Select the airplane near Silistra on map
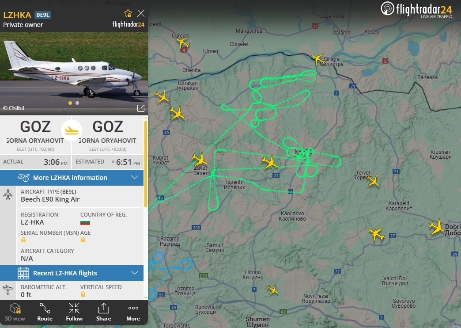Viewport: 461px width, 328px height. click(x=317, y=59)
